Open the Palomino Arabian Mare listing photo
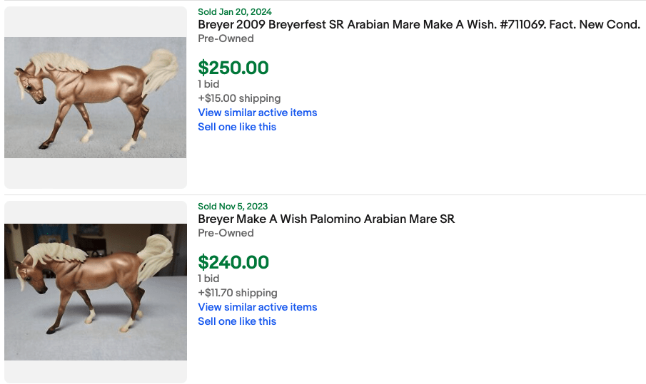Viewport: 646px width, 384px height. coord(95,291)
